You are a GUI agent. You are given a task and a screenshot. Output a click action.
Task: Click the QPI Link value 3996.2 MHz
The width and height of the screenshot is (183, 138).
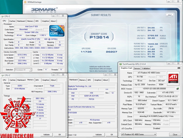pyautogui.click(x=22, y=64)
